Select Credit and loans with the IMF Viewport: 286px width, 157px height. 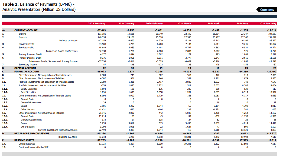coord(34,147)
